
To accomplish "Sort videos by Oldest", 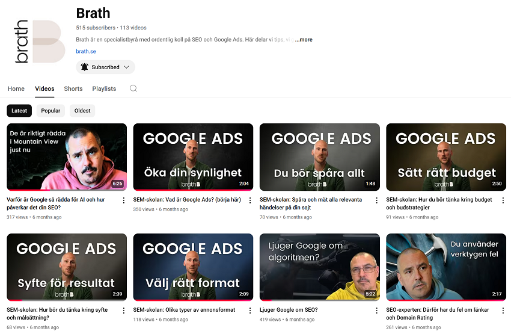I will coord(82,111).
